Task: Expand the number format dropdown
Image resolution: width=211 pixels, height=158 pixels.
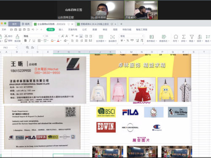Action: click(x=132, y=36)
